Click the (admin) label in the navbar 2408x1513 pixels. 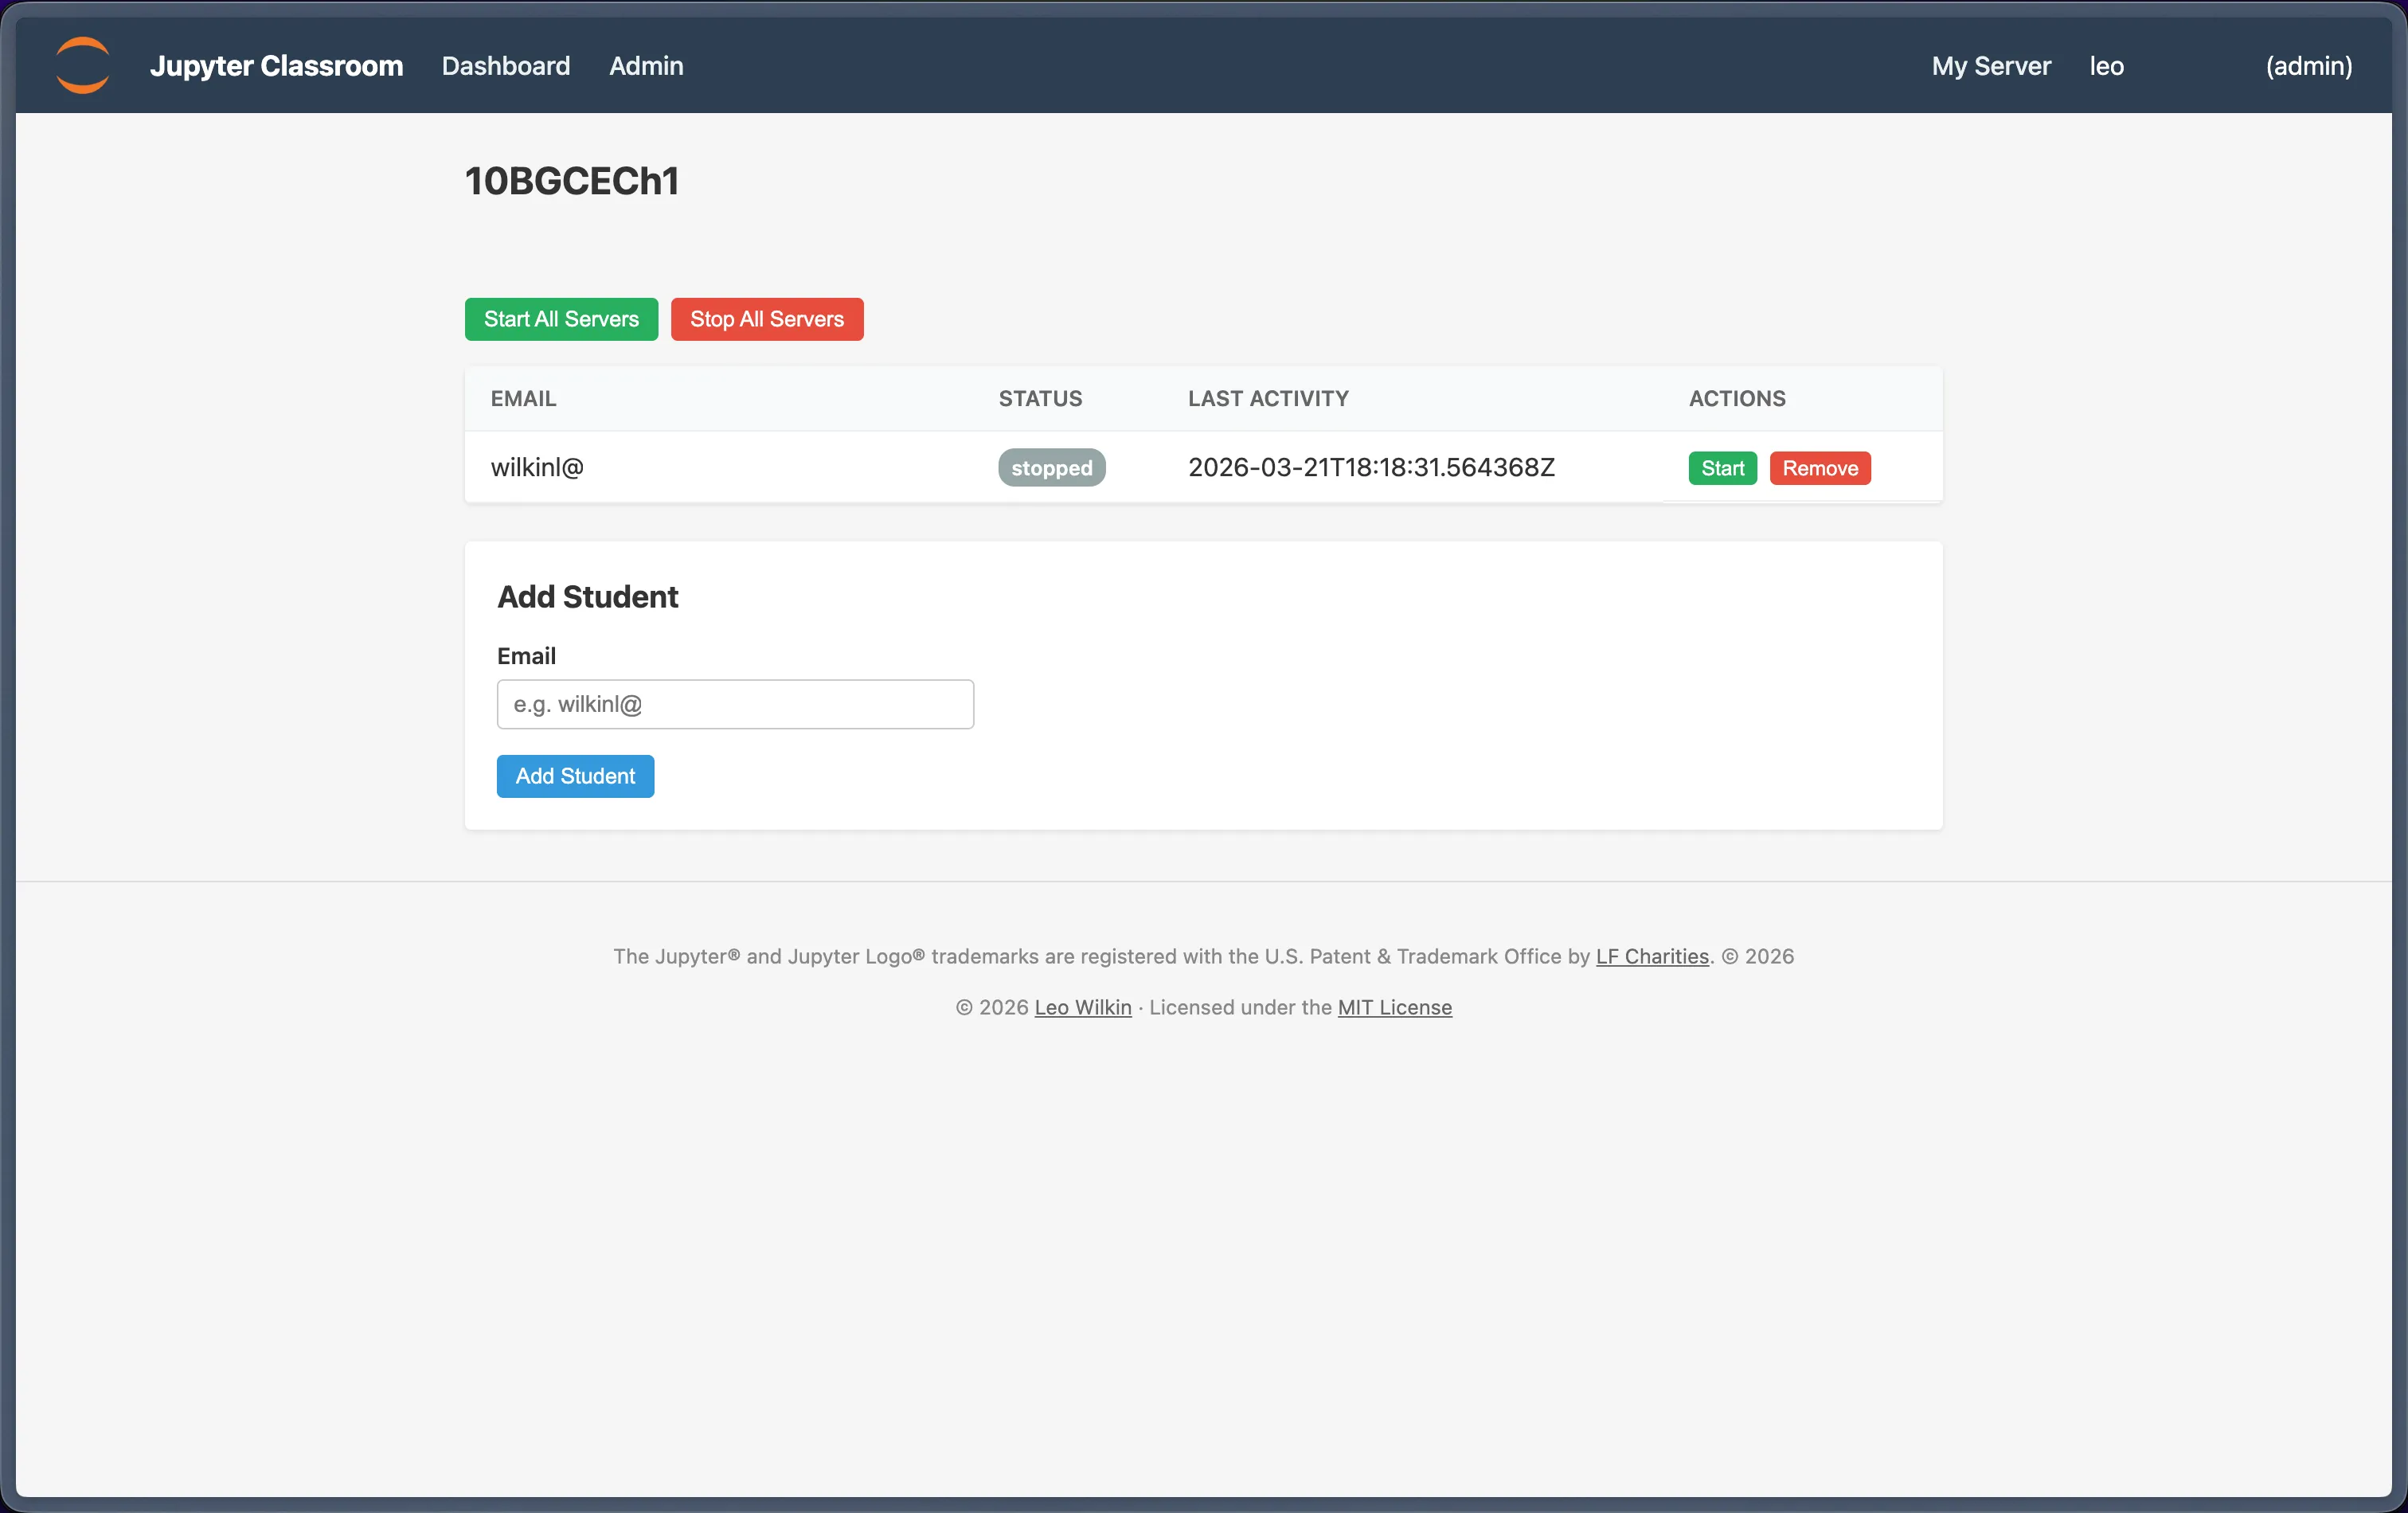coord(2308,66)
